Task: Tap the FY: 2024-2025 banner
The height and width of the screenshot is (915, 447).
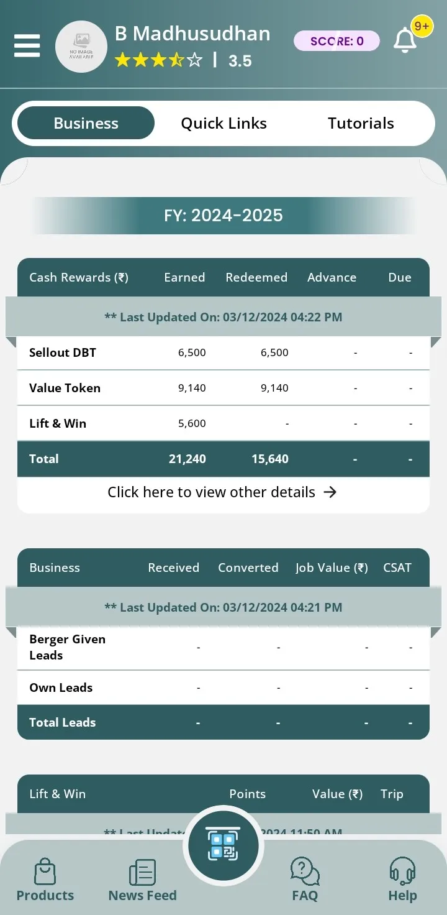Action: tap(223, 216)
